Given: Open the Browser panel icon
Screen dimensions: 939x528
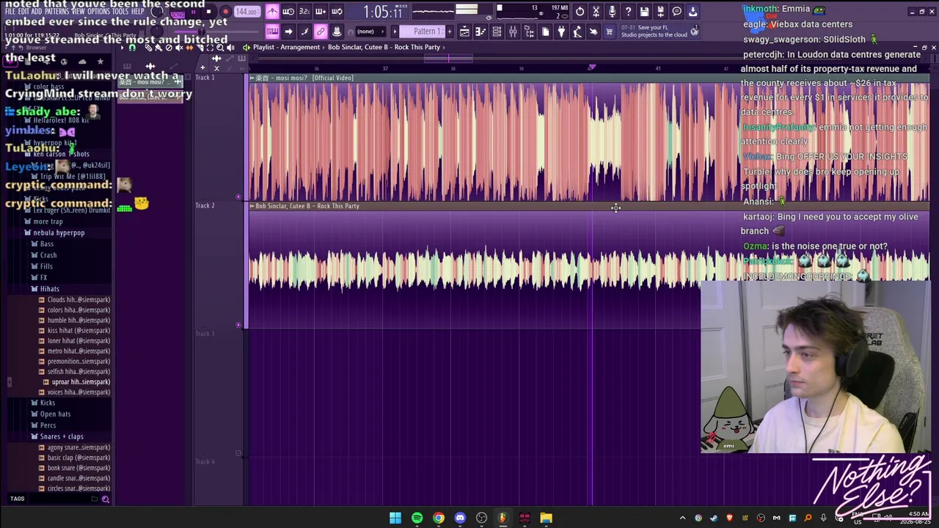Looking at the screenshot, I should click(529, 32).
